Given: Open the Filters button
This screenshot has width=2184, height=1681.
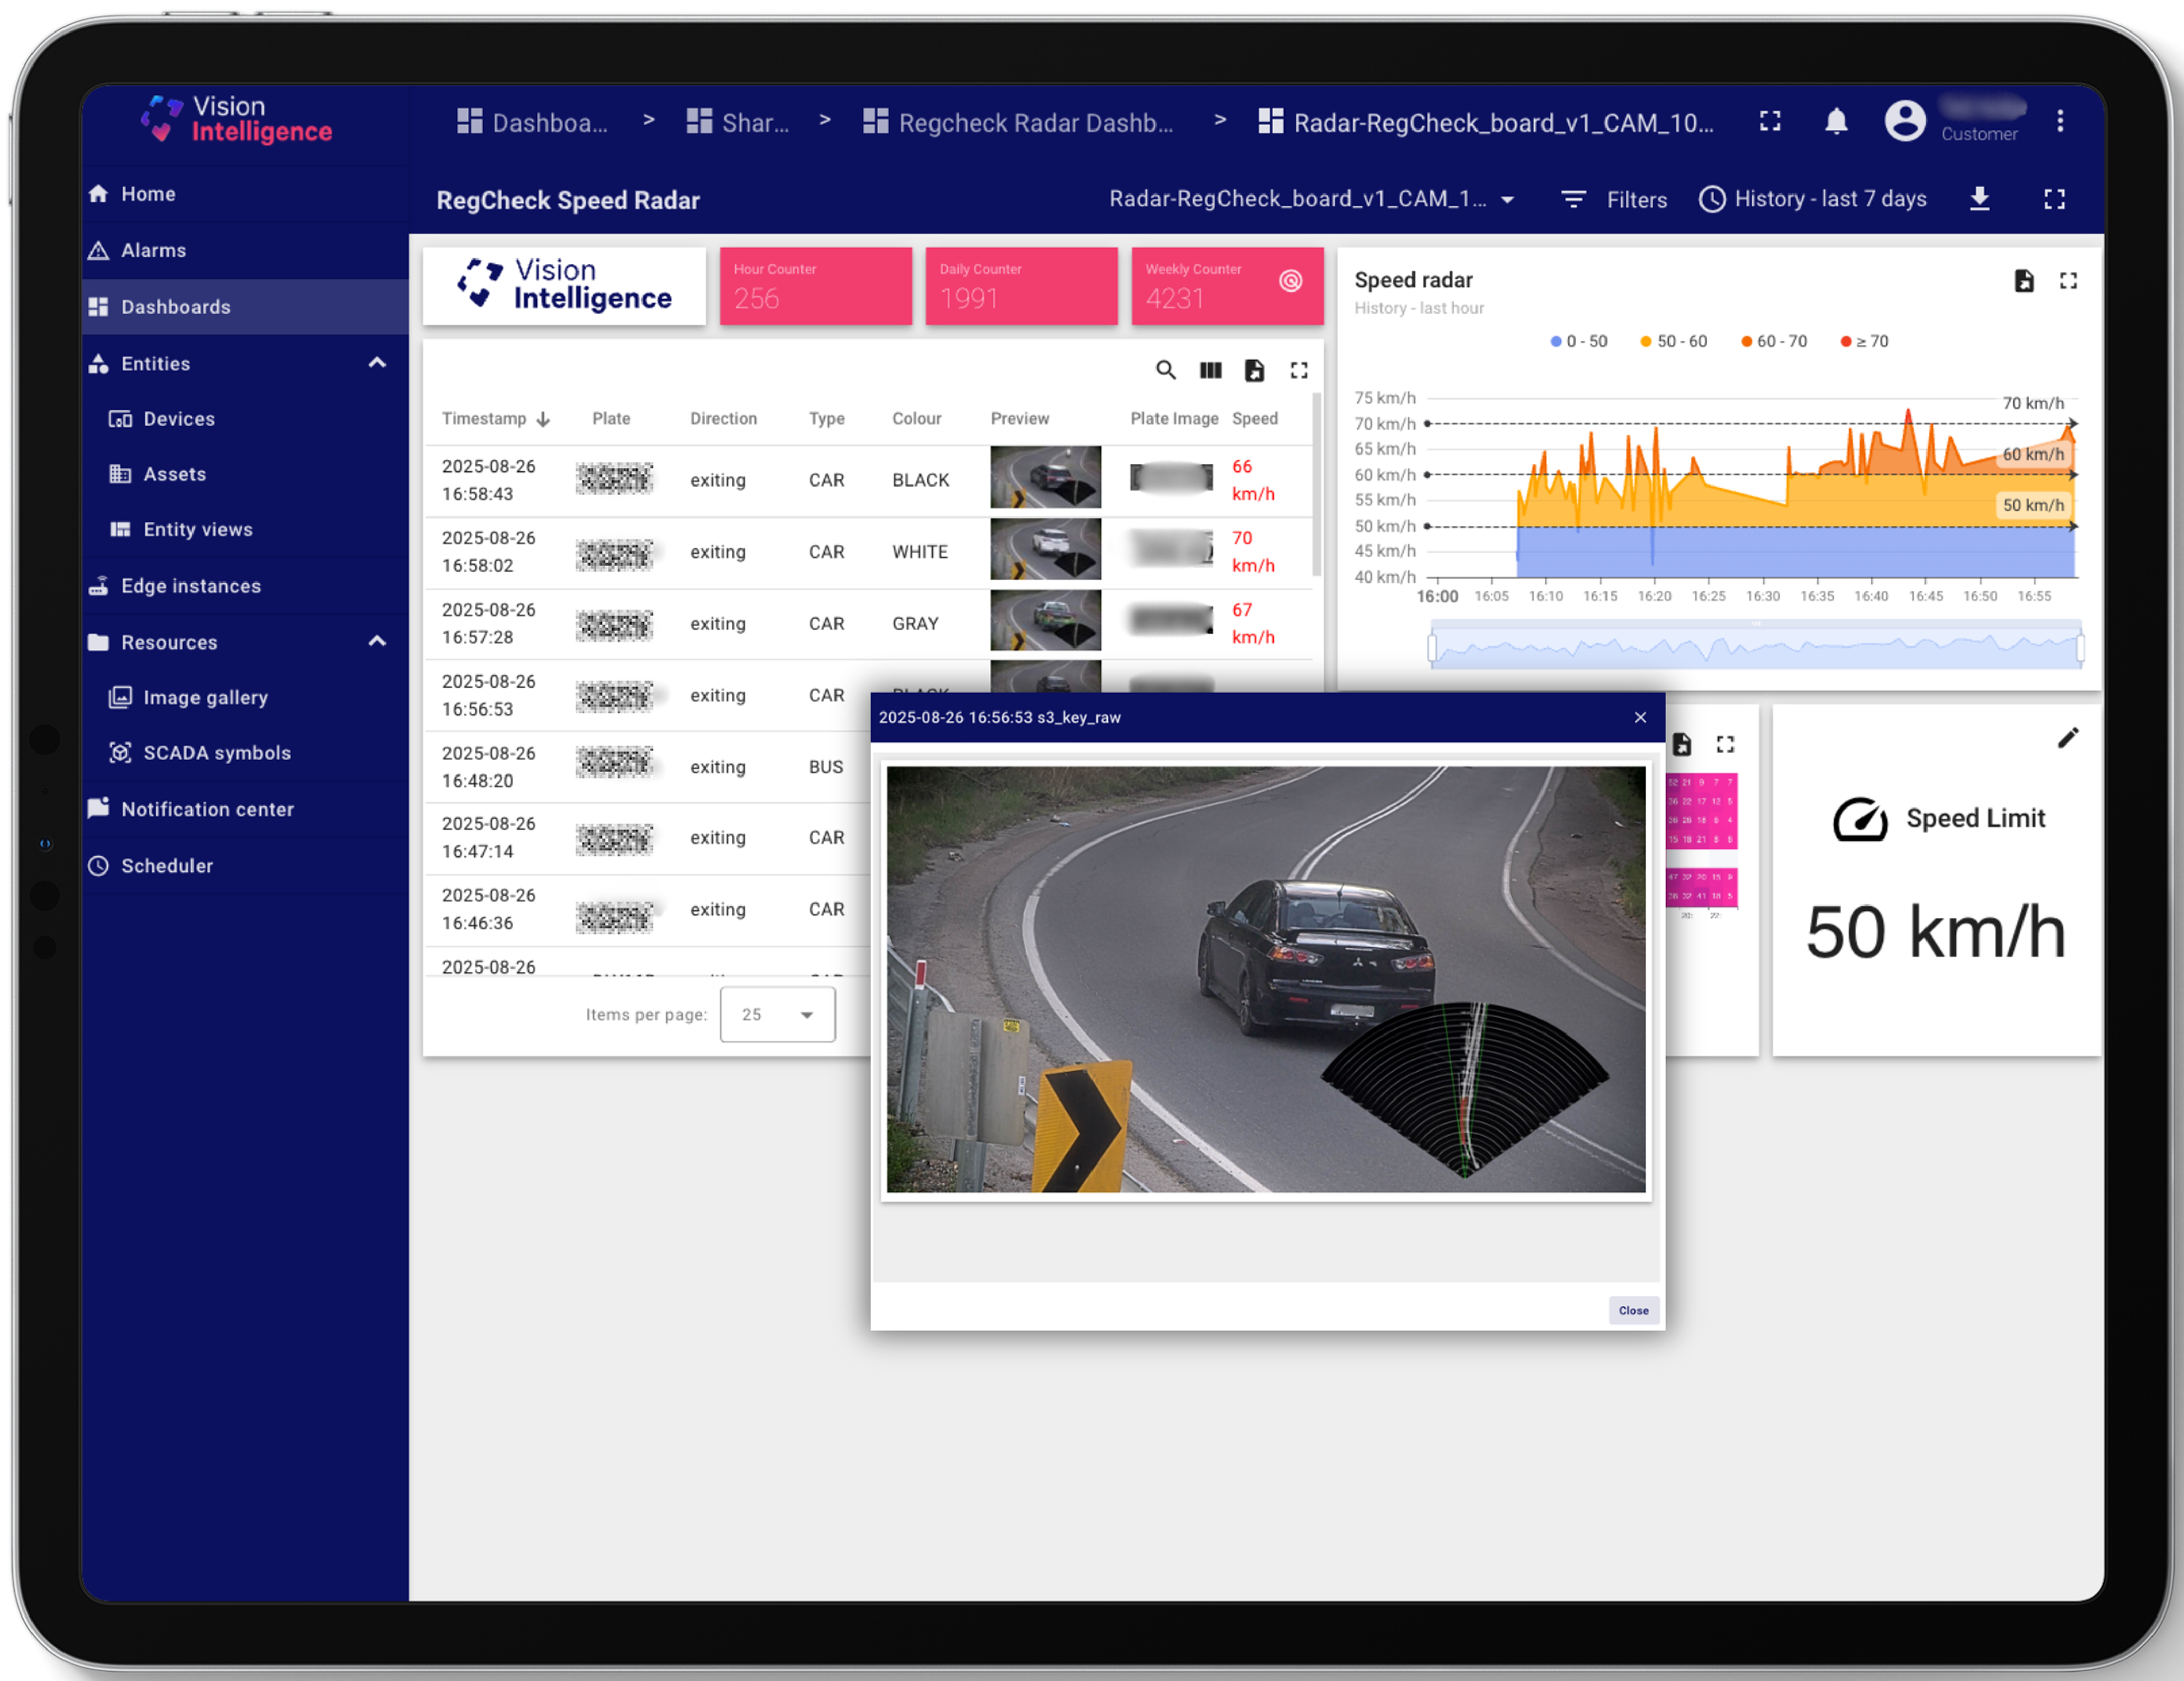Looking at the screenshot, I should coord(1614,199).
